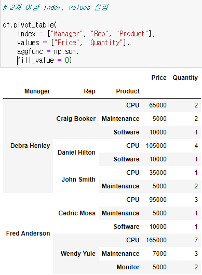Click the Cedric Moss rep cell
The height and width of the screenshot is (275, 202).
coord(77,213)
